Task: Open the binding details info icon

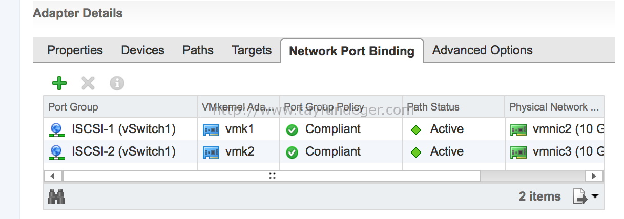Action: [117, 83]
